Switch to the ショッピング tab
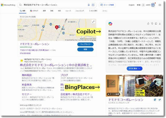Viewport: 166px width, 118px height. (80, 11)
